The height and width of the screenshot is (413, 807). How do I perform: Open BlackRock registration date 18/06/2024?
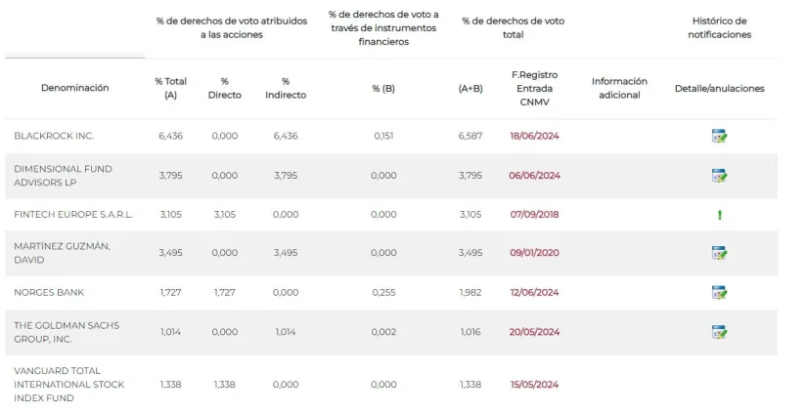[534, 137]
